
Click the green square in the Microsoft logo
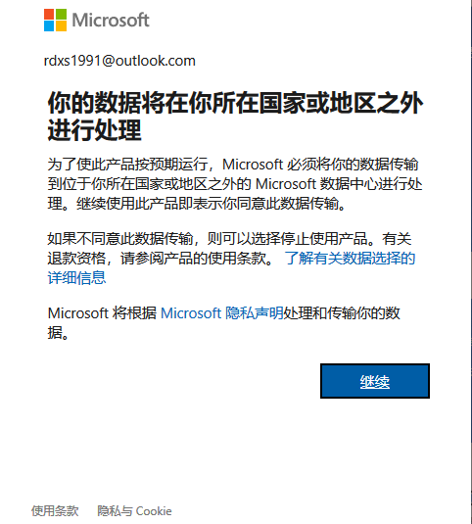point(61,14)
